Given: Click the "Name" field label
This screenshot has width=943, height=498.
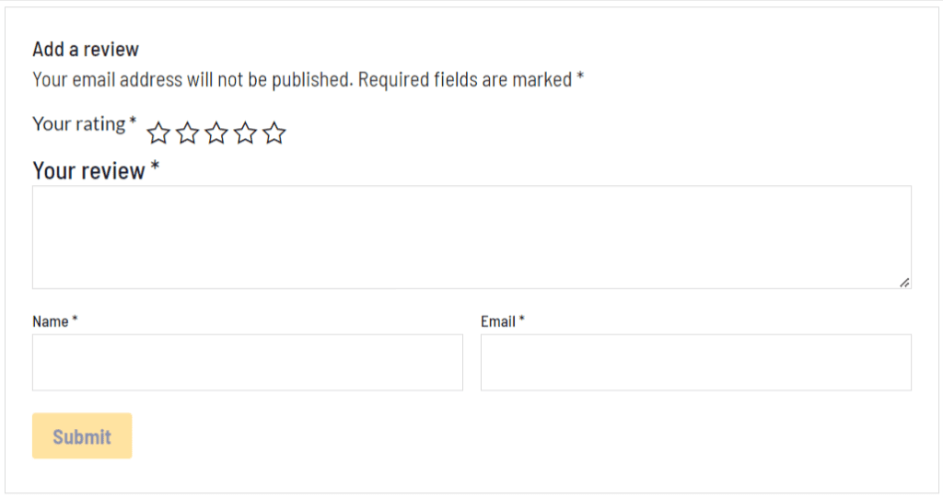Looking at the screenshot, I should (51, 321).
